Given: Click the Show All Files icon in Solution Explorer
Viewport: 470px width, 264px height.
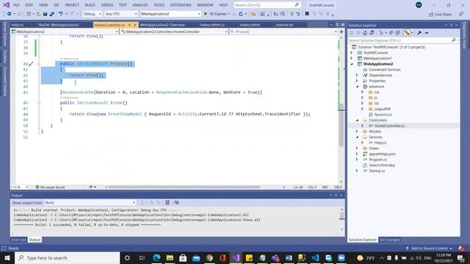Looking at the screenshot, I should [397, 32].
